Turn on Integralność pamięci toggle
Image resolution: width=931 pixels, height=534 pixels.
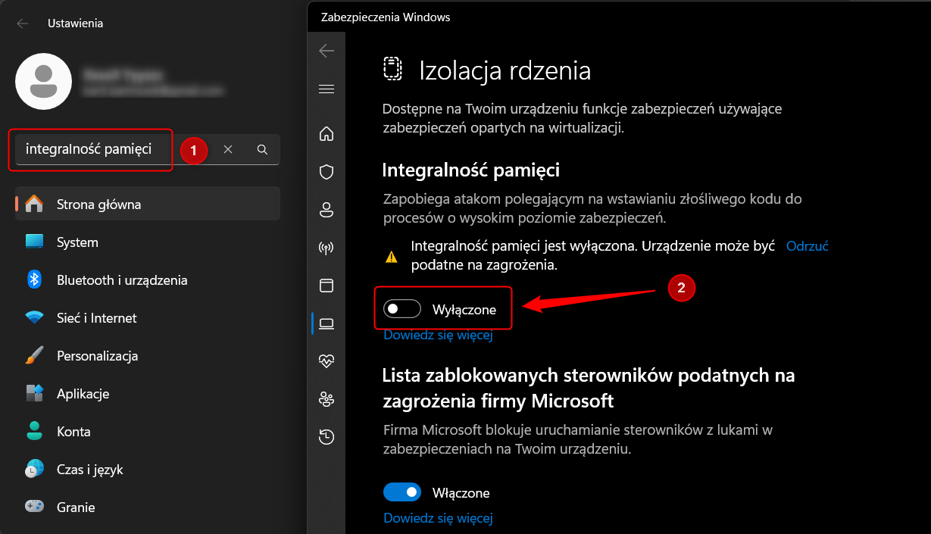coord(402,309)
